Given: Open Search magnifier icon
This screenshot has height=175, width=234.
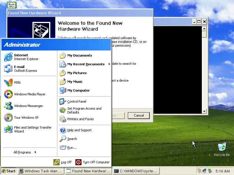Looking at the screenshot, I should tap(63, 139).
